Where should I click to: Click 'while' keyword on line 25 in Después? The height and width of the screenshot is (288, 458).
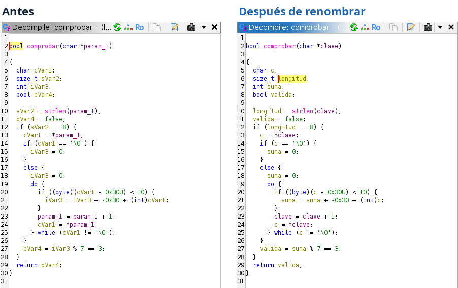tap(283, 233)
